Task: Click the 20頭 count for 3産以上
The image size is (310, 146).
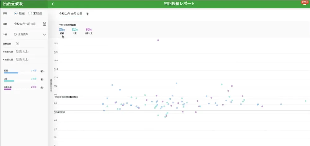Action: pyautogui.click(x=33, y=87)
